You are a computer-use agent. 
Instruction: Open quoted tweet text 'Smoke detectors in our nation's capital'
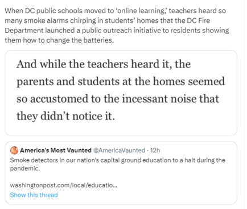tap(118, 160)
